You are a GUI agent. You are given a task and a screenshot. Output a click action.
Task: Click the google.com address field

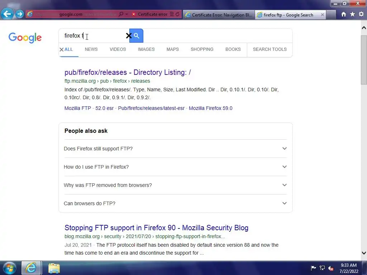pos(71,14)
